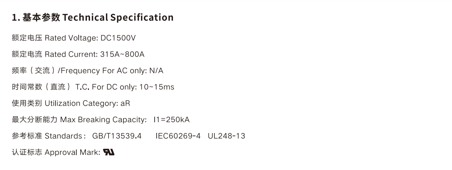The image size is (452, 170).
Task: Click the "Technical Specification" heading text
Action: 118,17
